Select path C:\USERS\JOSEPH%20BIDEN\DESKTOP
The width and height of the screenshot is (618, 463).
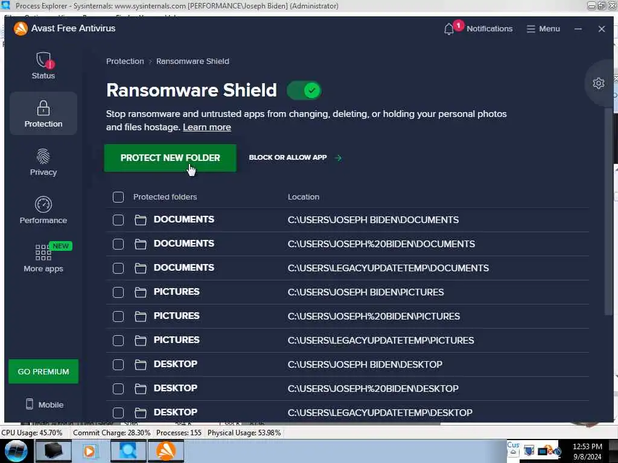(x=373, y=389)
